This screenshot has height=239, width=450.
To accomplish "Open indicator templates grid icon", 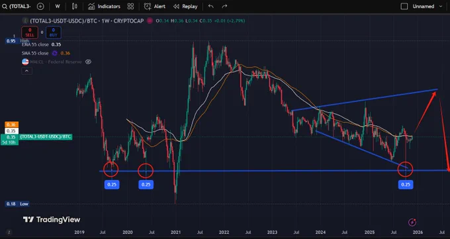I will click(x=130, y=7).
